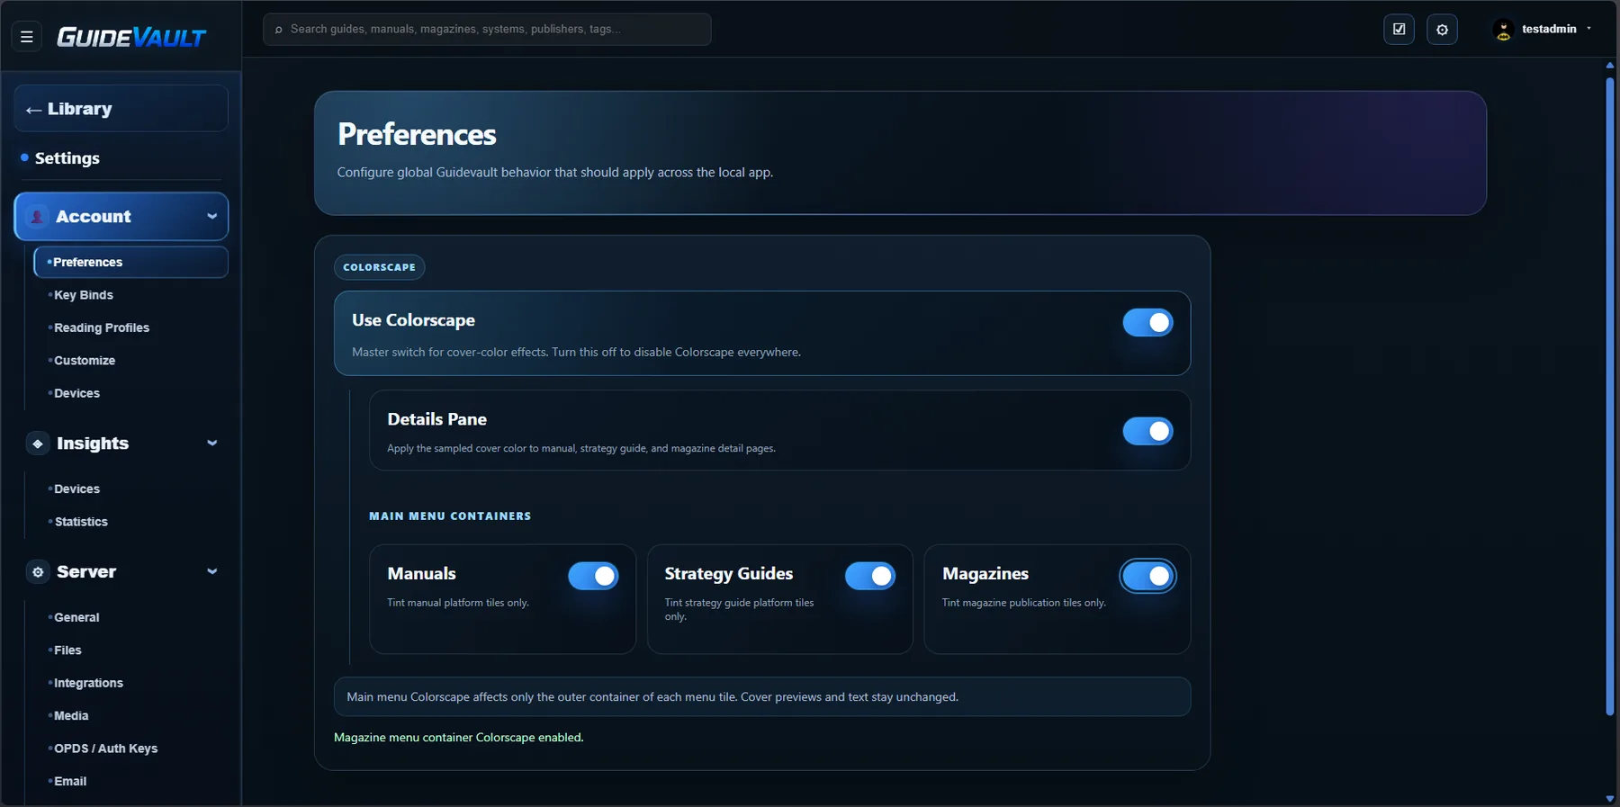This screenshot has width=1620, height=807.
Task: Click the Use Colorscape title text
Action: [413, 320]
